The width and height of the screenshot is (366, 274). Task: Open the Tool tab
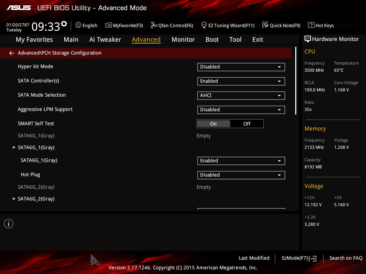235,40
